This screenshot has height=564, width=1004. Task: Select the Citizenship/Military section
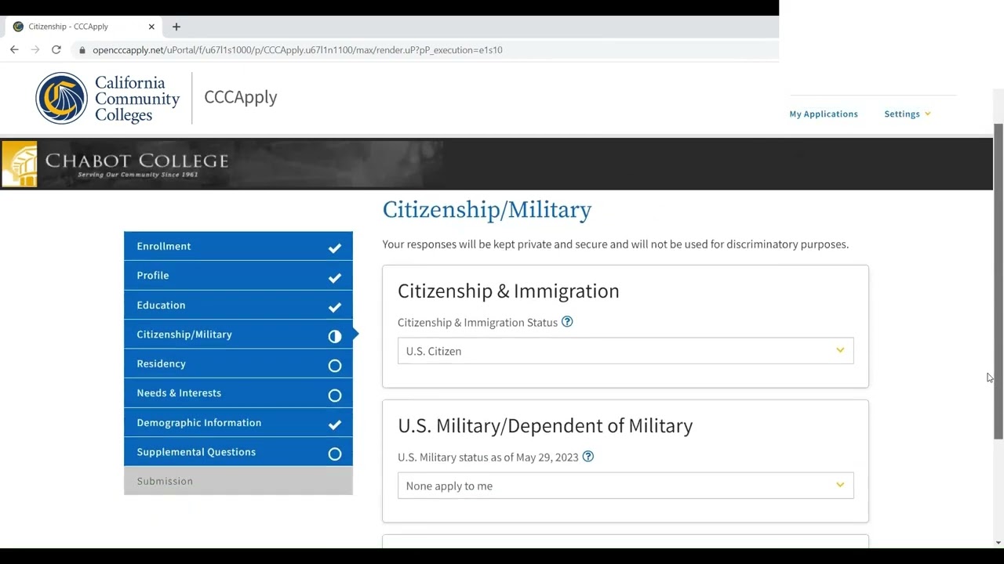238,334
